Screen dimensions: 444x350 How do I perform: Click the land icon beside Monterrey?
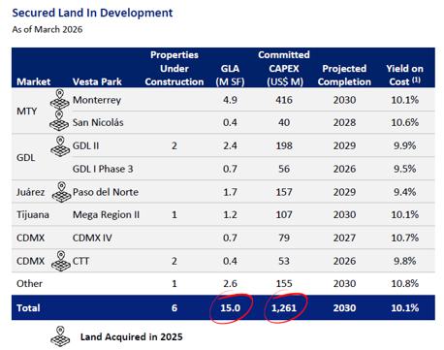coord(60,99)
